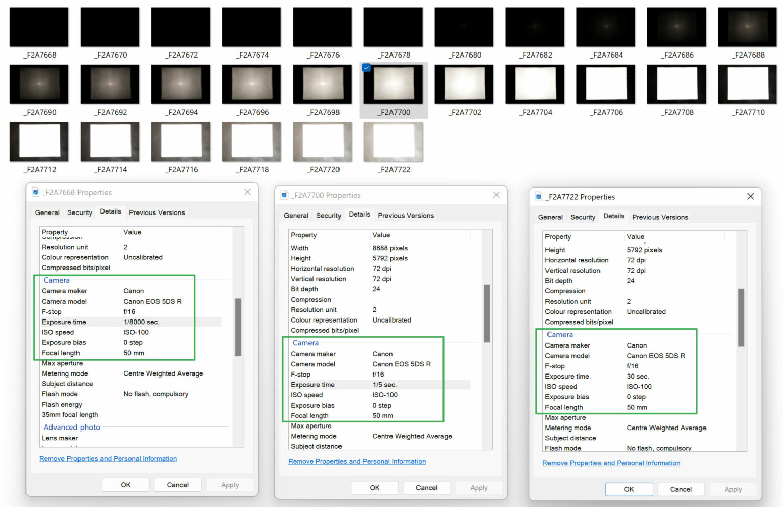Uncheck the selection checkbox on _F2A7700 thumbnail
The width and height of the screenshot is (783, 507).
(367, 68)
